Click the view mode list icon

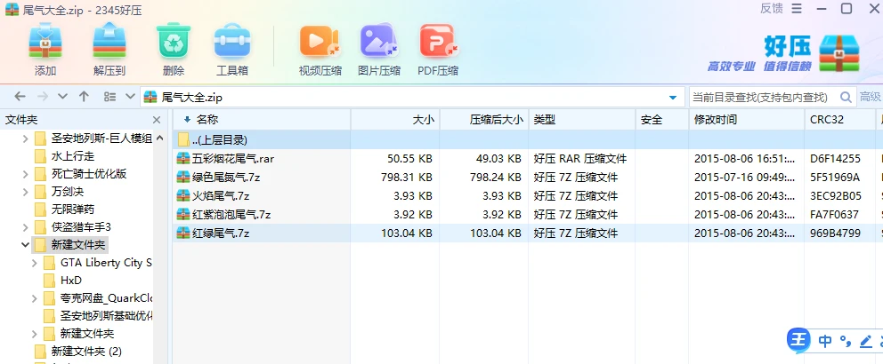point(109,97)
